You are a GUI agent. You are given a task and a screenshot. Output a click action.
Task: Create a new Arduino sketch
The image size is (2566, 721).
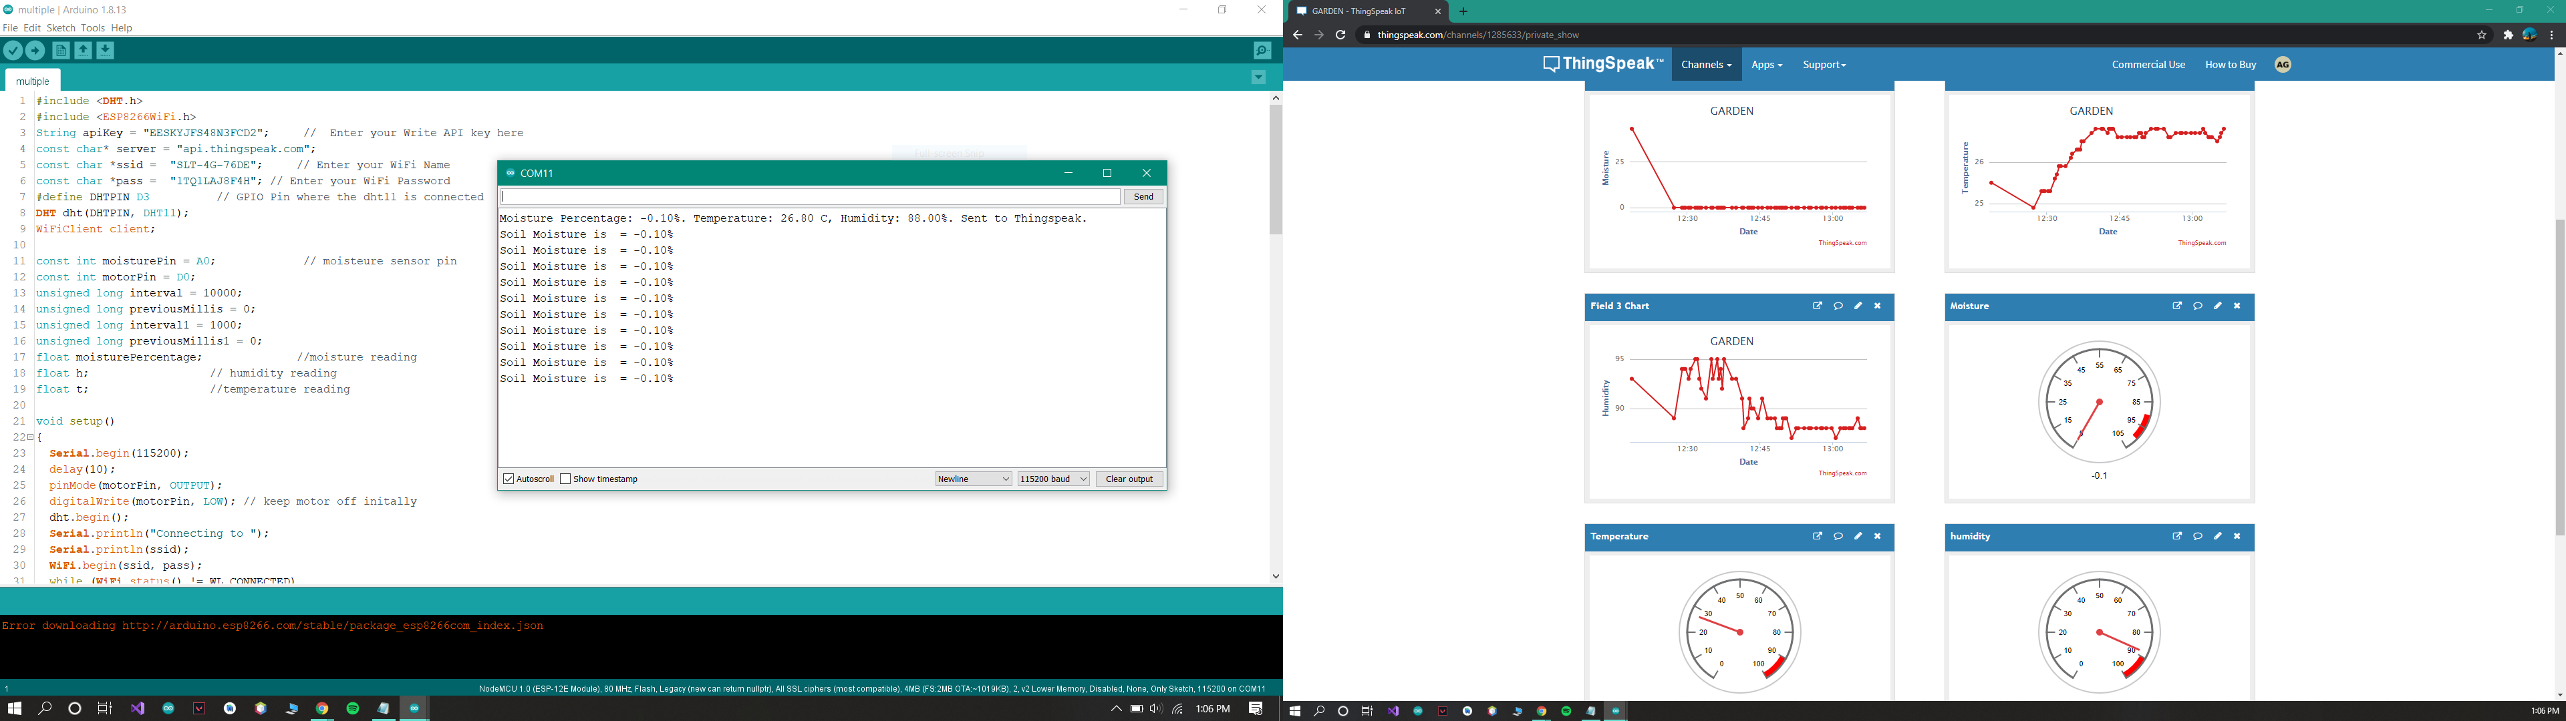[61, 50]
